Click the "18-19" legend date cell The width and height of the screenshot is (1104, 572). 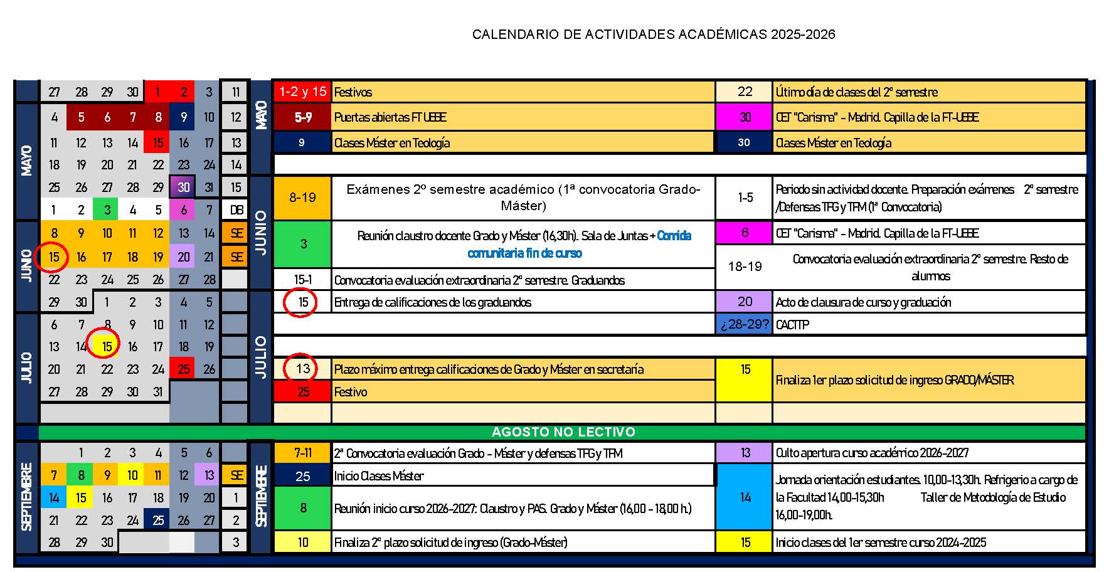point(745,267)
